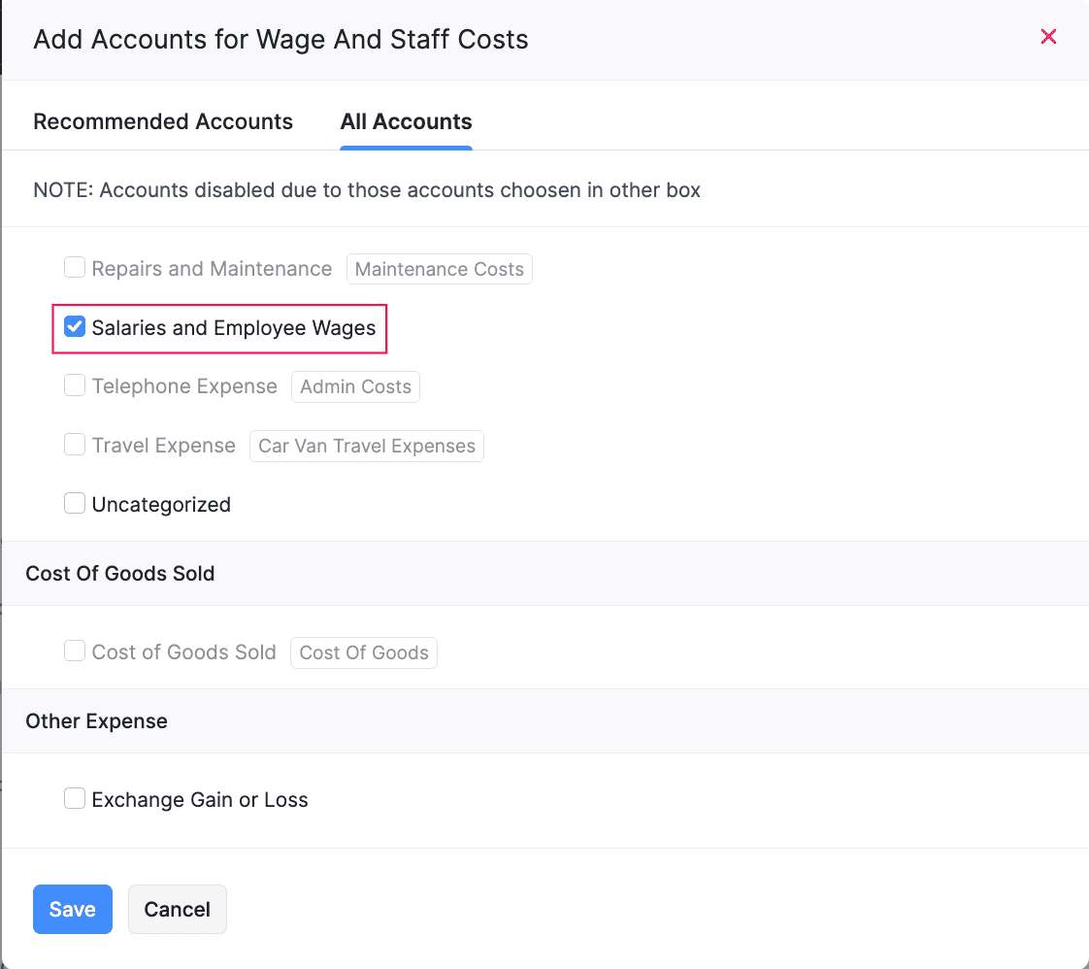Enable the Cost of Goods Sold checkbox
This screenshot has height=969, width=1089.
(75, 651)
